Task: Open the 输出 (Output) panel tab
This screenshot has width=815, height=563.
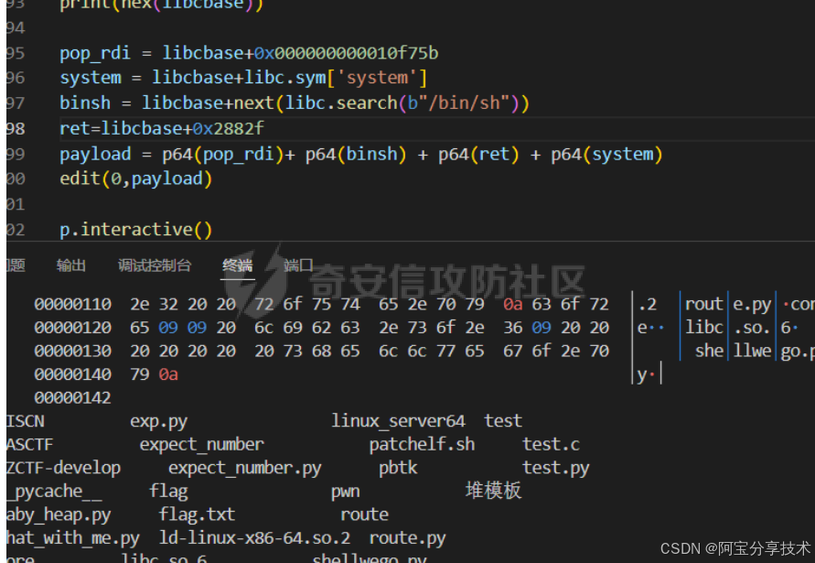Action: click(x=70, y=265)
